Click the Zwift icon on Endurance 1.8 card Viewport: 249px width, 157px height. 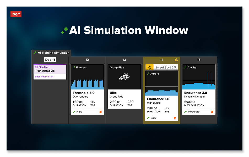click(175, 118)
